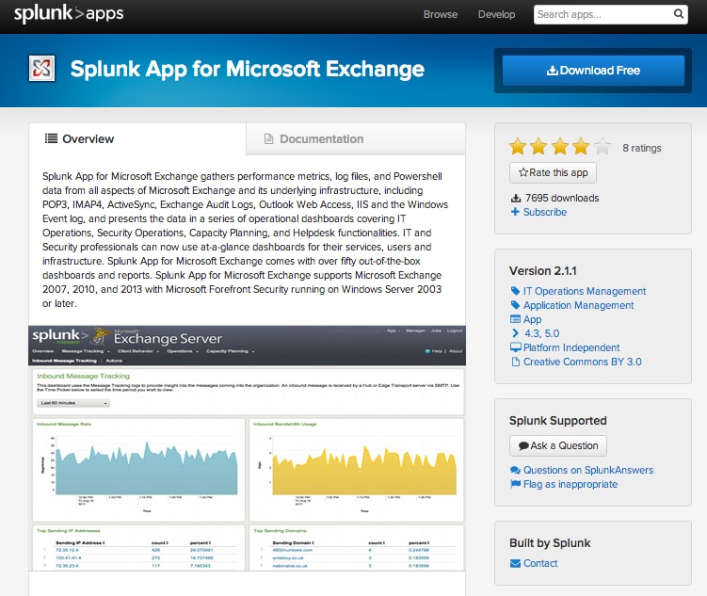Open Questions on SplunkAnswers link

588,470
